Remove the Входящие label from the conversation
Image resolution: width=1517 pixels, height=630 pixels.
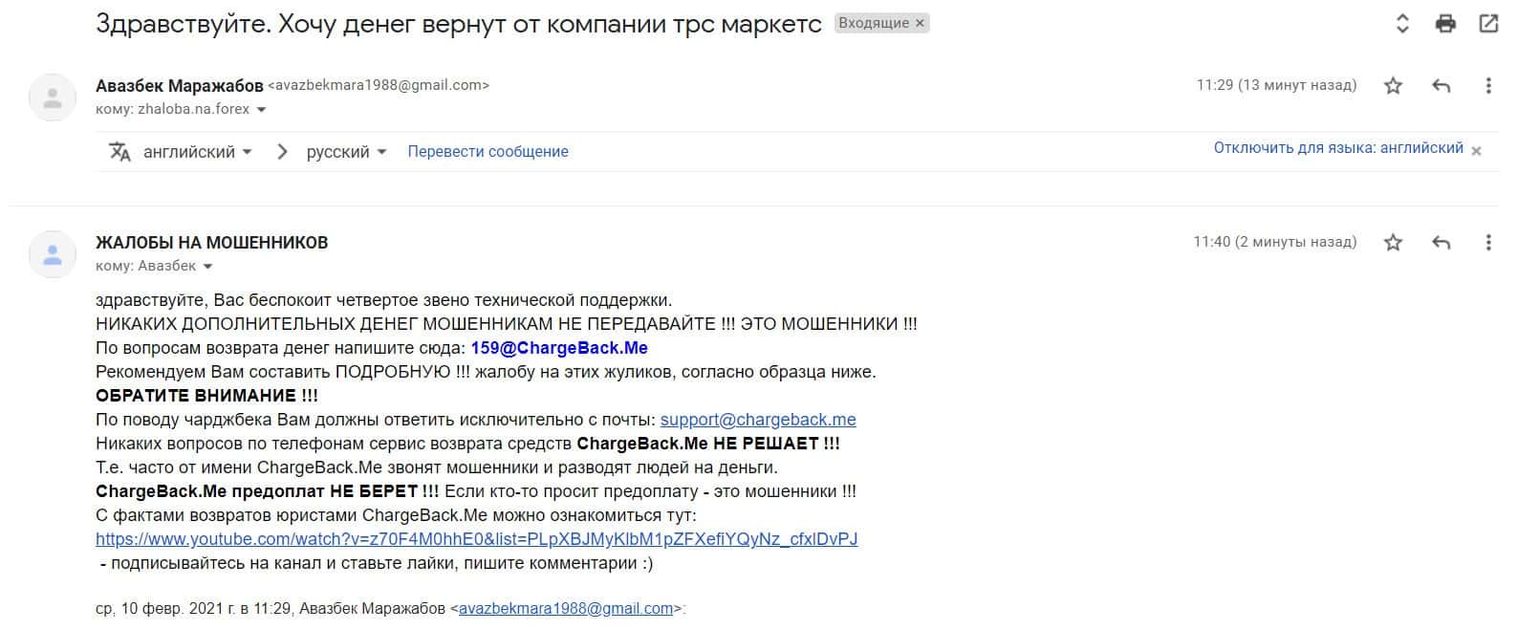[920, 24]
